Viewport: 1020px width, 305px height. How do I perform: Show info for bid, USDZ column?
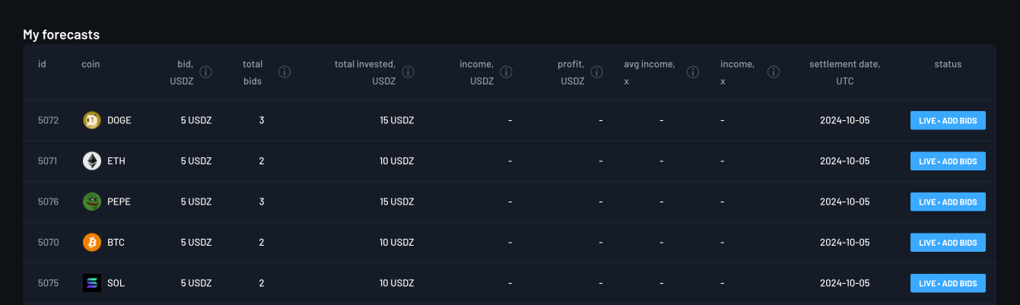point(205,72)
